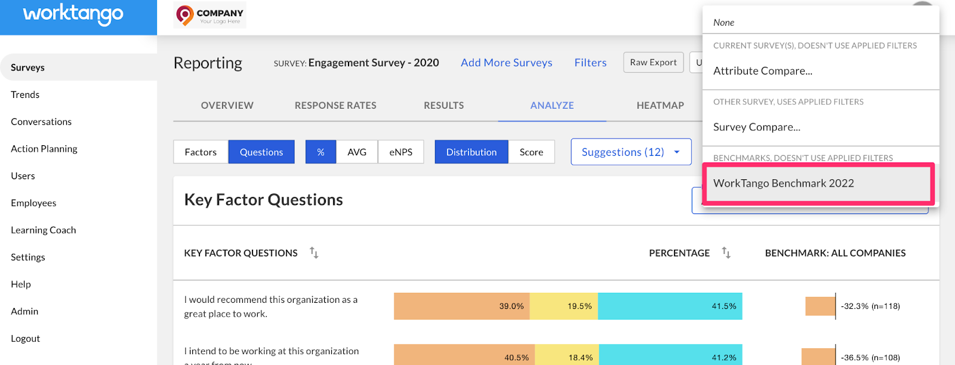The height and width of the screenshot is (365, 955).
Task: Click Logout in sidebar
Action: point(26,338)
